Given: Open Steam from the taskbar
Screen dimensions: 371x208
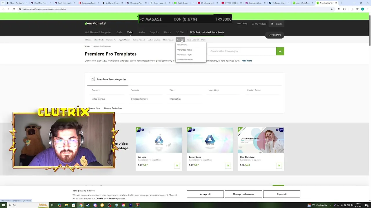Looking at the screenshot, I should pos(88,205).
